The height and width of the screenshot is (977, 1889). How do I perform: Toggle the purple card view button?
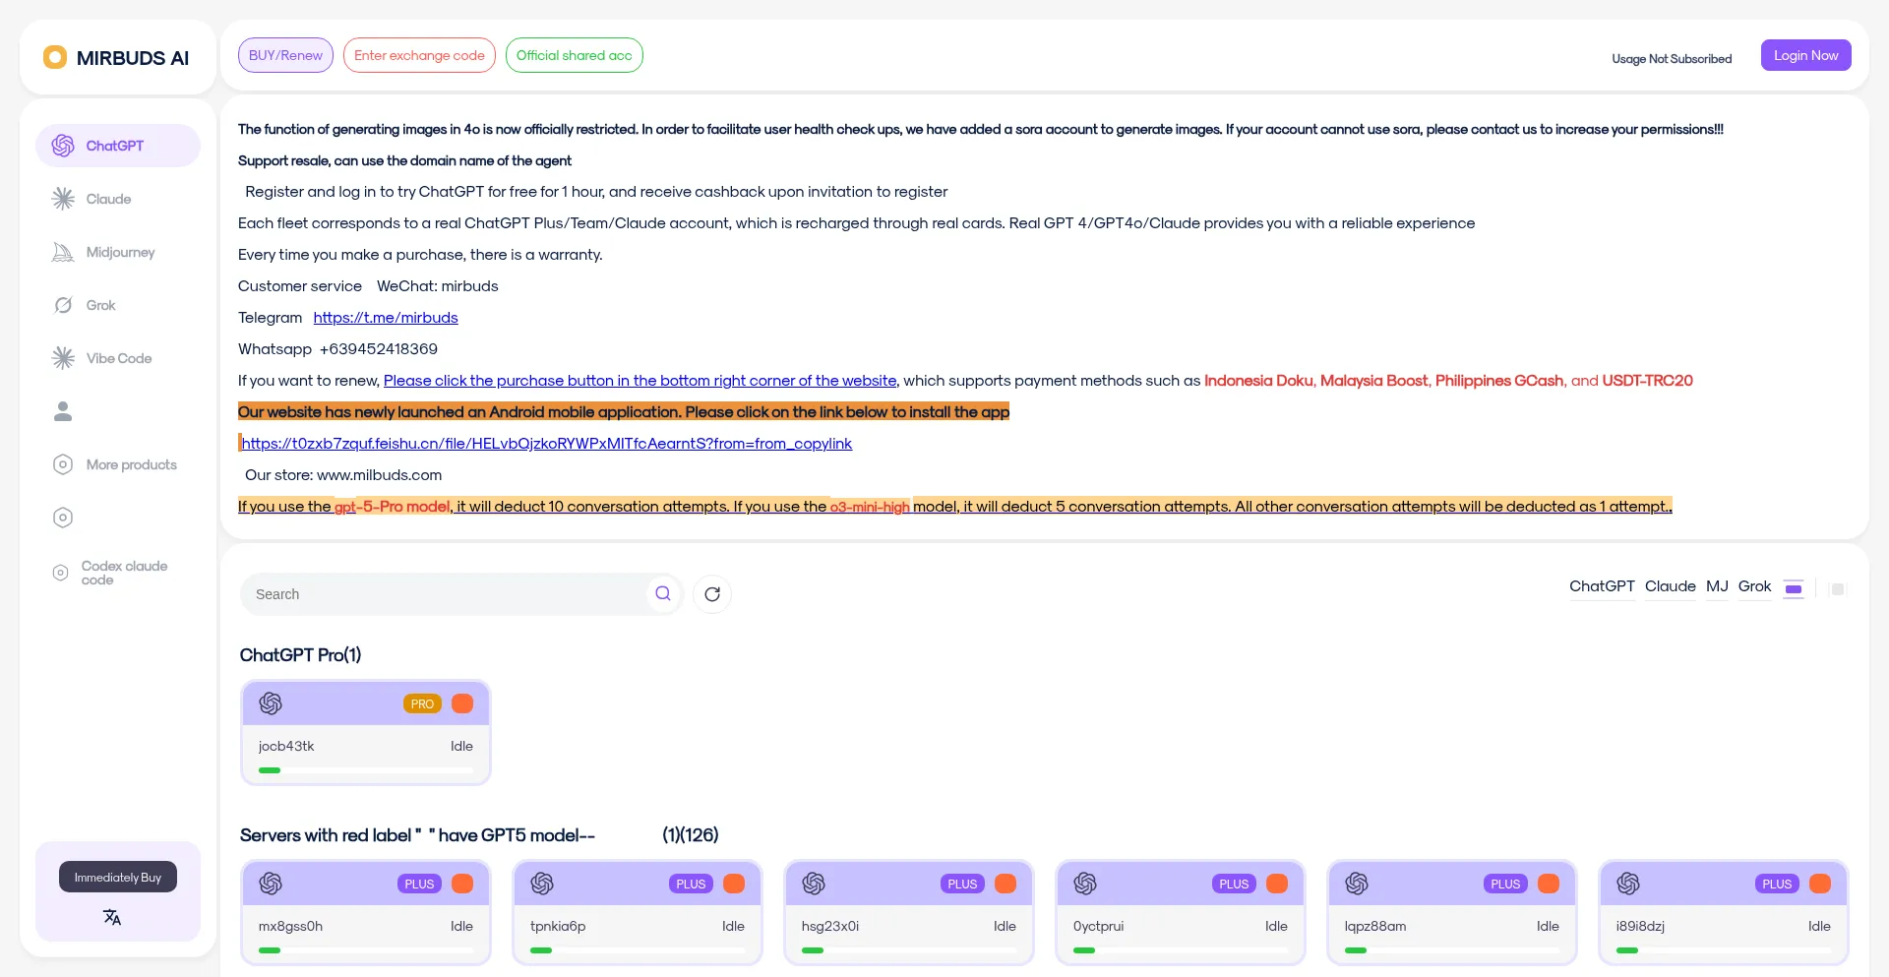click(1794, 589)
